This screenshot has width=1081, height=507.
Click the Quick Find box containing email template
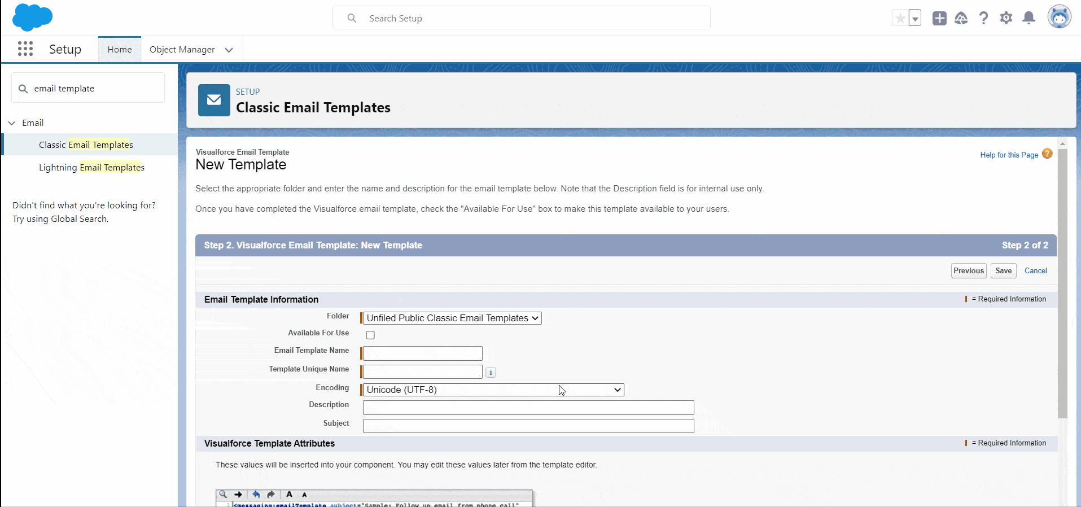tap(89, 88)
